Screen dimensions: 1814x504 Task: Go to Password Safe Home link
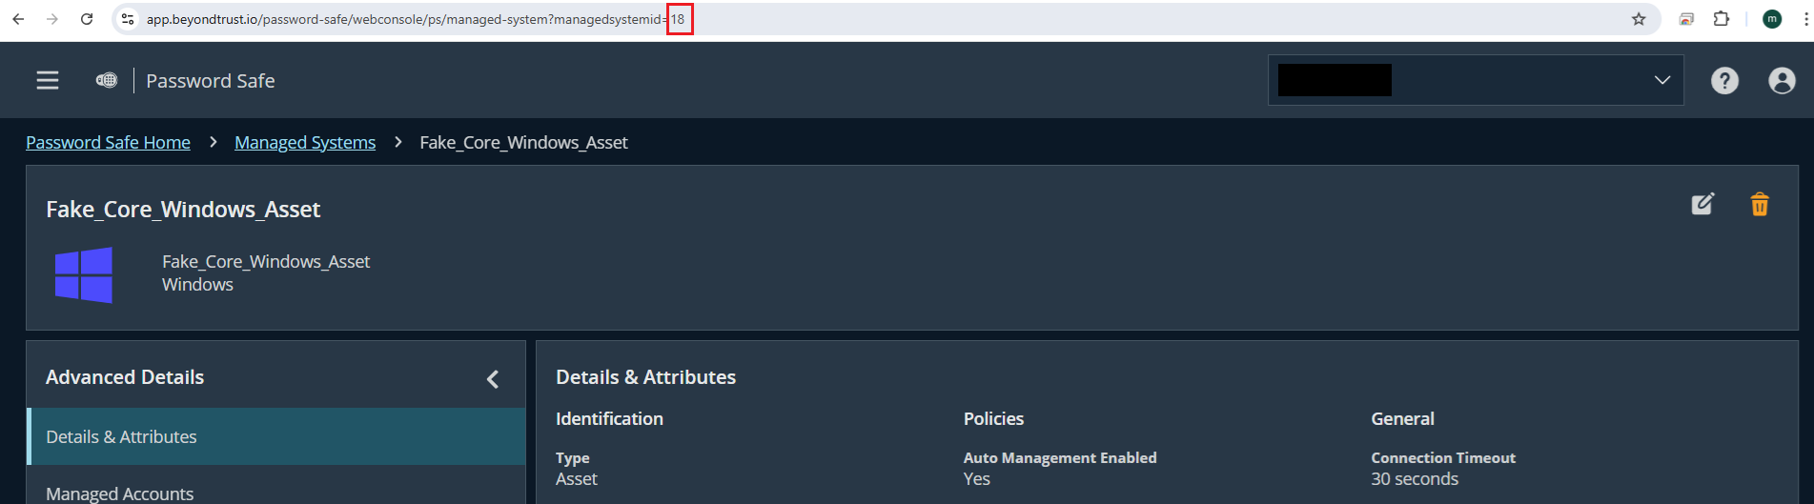[x=108, y=142]
